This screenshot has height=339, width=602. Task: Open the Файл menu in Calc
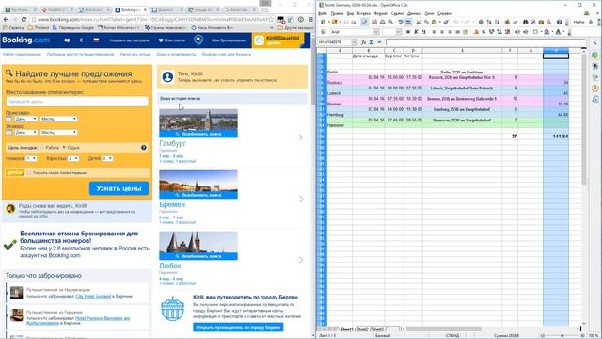(x=323, y=13)
